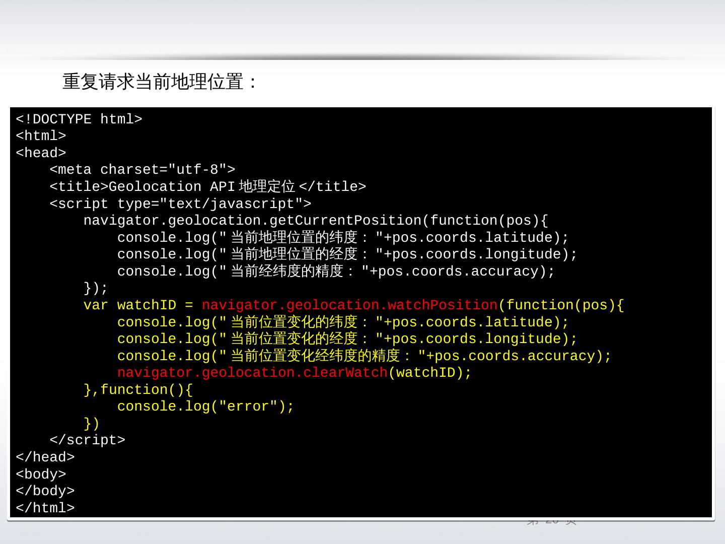The image size is (725, 544).
Task: Click the opening <head> tag line
Action: 41,153
